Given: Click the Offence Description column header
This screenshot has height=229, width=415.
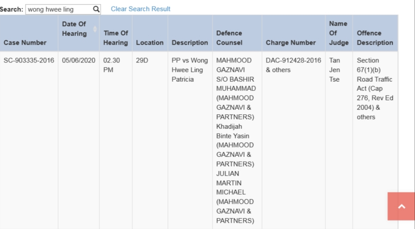Looking at the screenshot, I should (x=374, y=38).
